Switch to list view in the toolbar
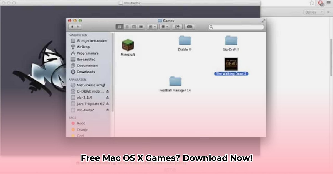Image resolution: width=333 pixels, height=174 pixels. pyautogui.click(x=127, y=27)
